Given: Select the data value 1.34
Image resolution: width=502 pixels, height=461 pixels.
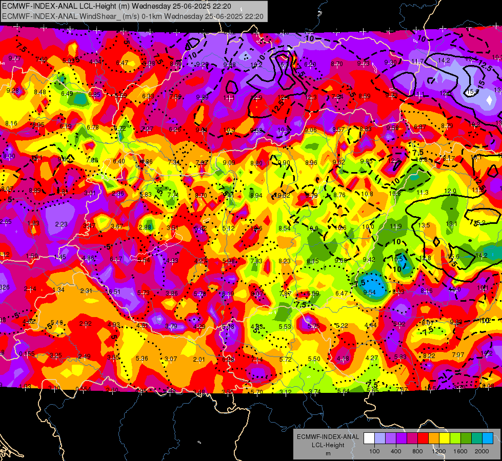Looking at the screenshot, I should pos(58,290).
